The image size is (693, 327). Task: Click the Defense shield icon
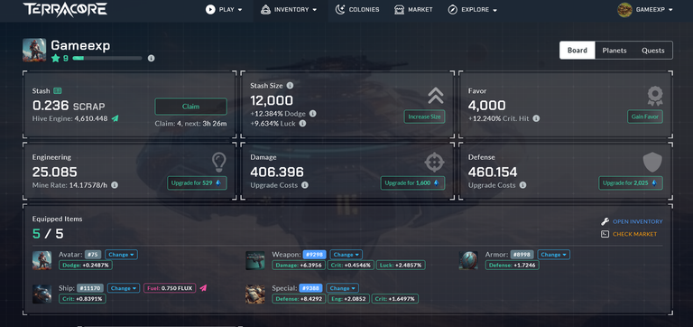tap(652, 163)
